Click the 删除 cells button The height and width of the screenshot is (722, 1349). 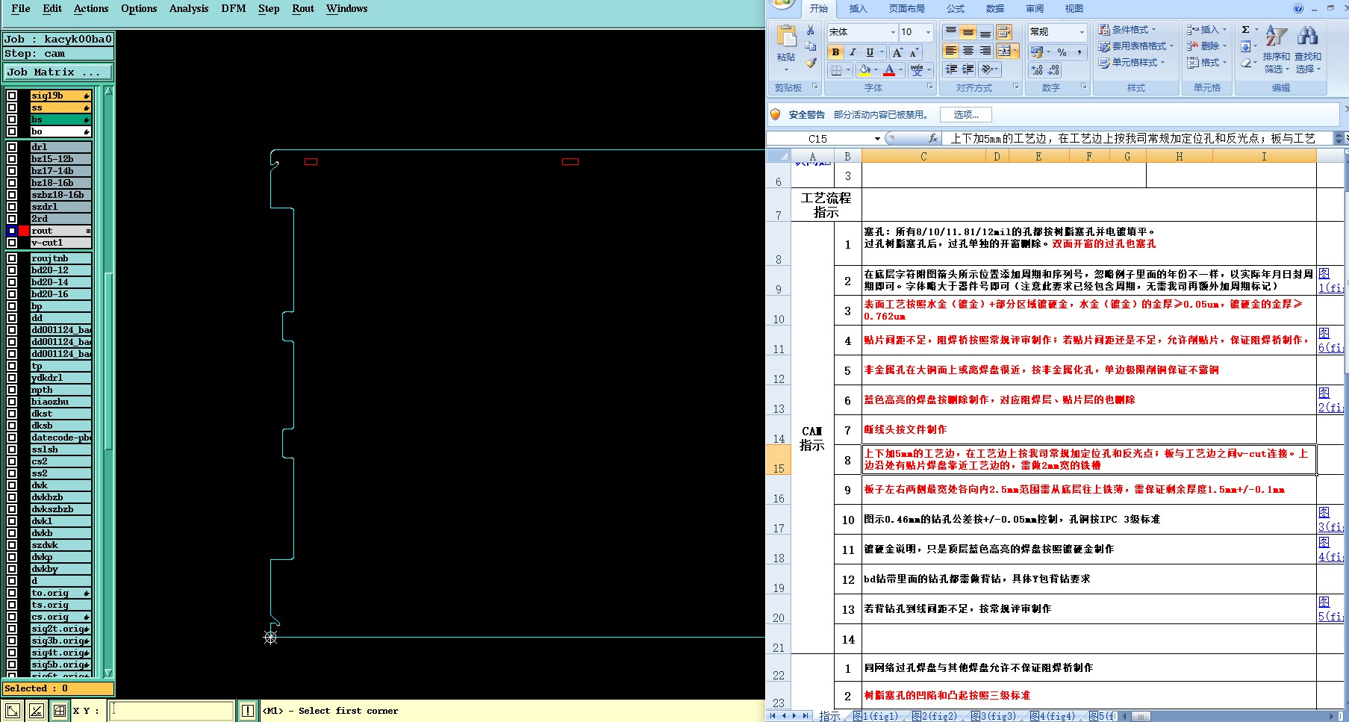[x=1206, y=46]
